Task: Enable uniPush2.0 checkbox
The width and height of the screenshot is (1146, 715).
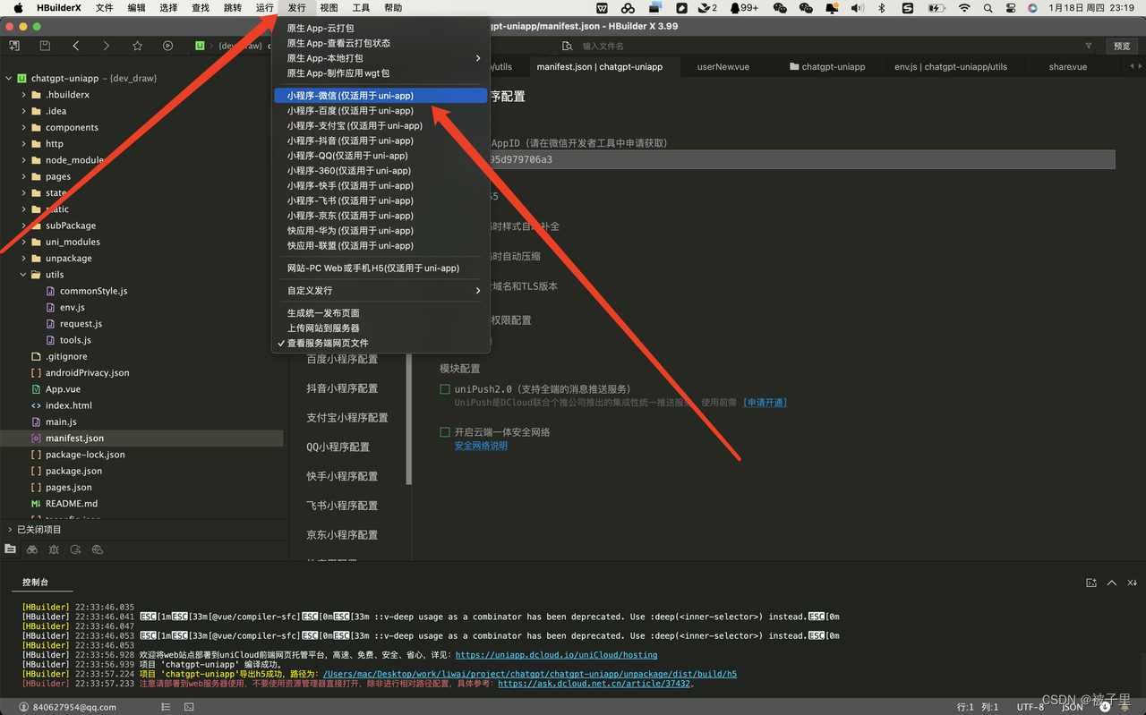Action: (445, 389)
